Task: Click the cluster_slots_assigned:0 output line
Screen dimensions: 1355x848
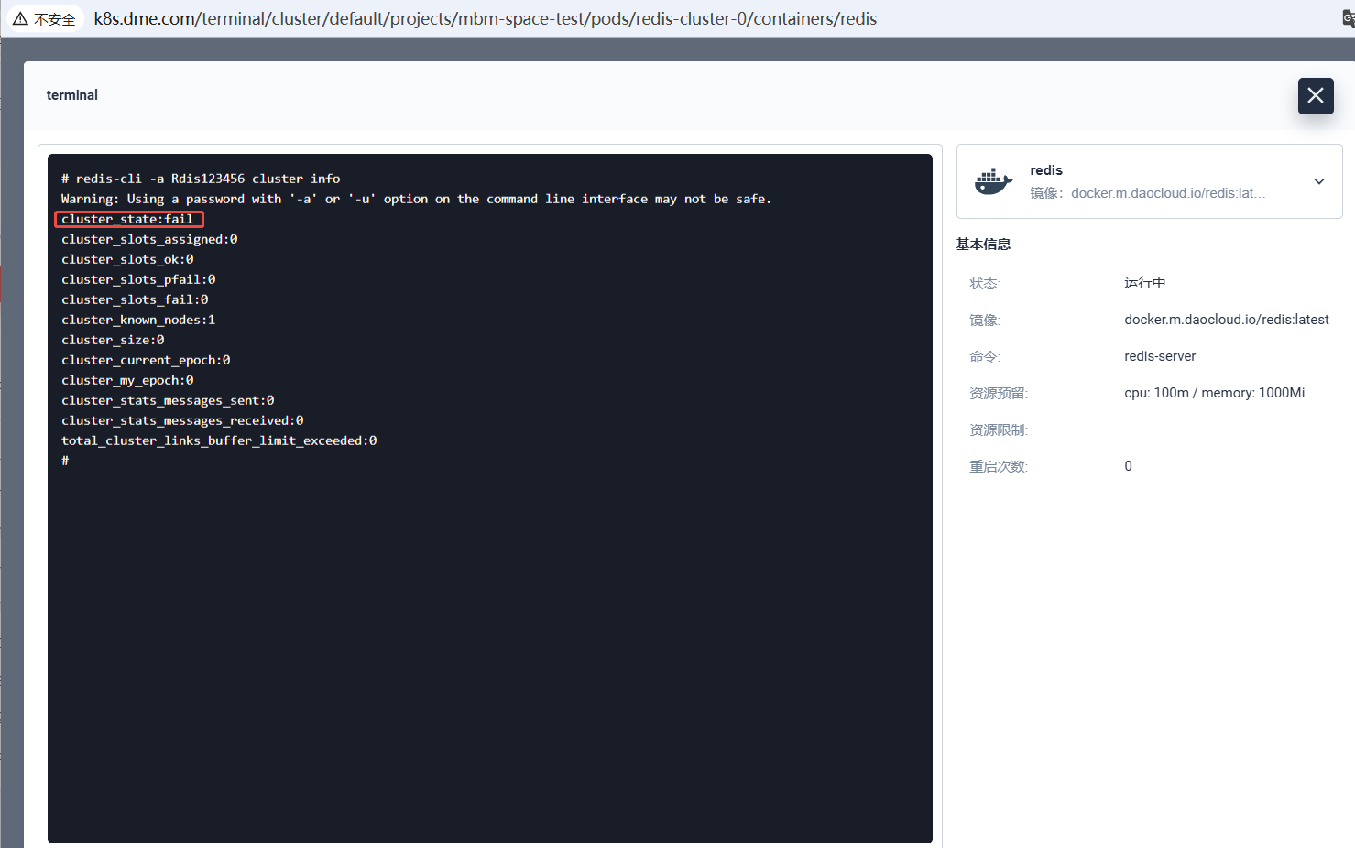Action: [x=148, y=239]
